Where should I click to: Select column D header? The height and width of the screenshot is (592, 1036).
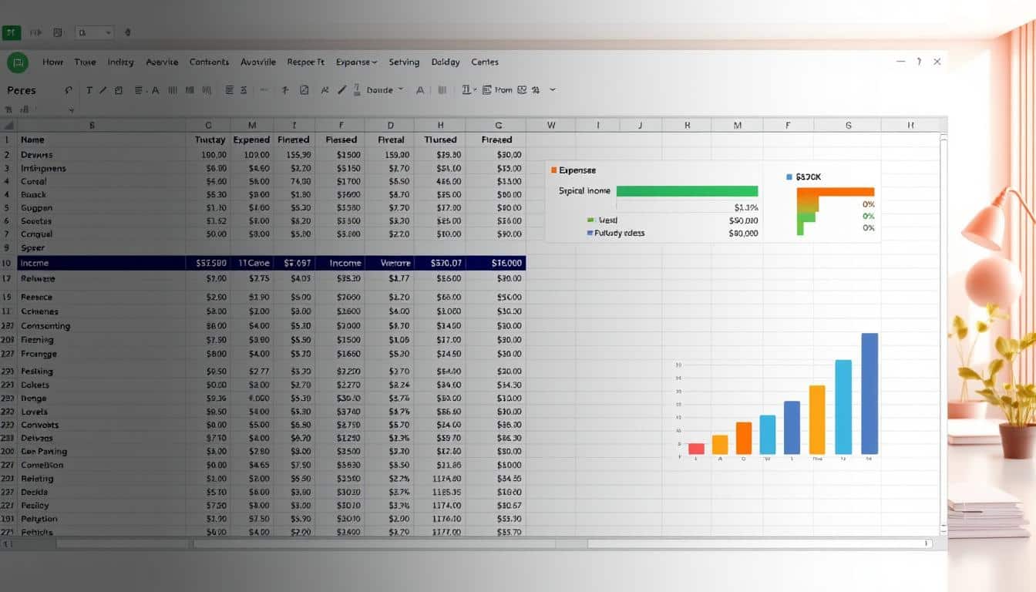[x=390, y=125]
